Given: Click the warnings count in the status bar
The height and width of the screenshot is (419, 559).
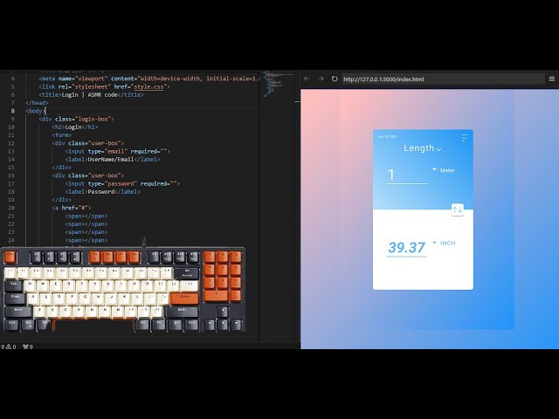Looking at the screenshot, I should 11,347.
